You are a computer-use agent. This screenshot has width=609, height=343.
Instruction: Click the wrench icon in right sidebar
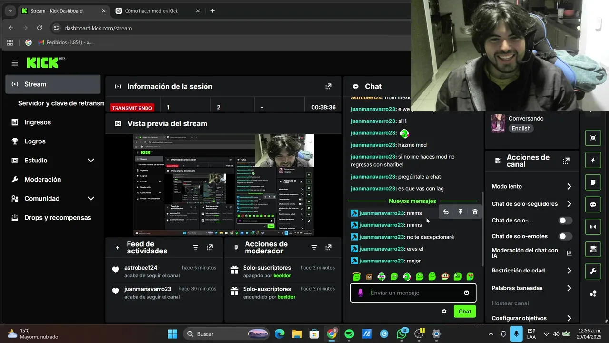tap(593, 271)
